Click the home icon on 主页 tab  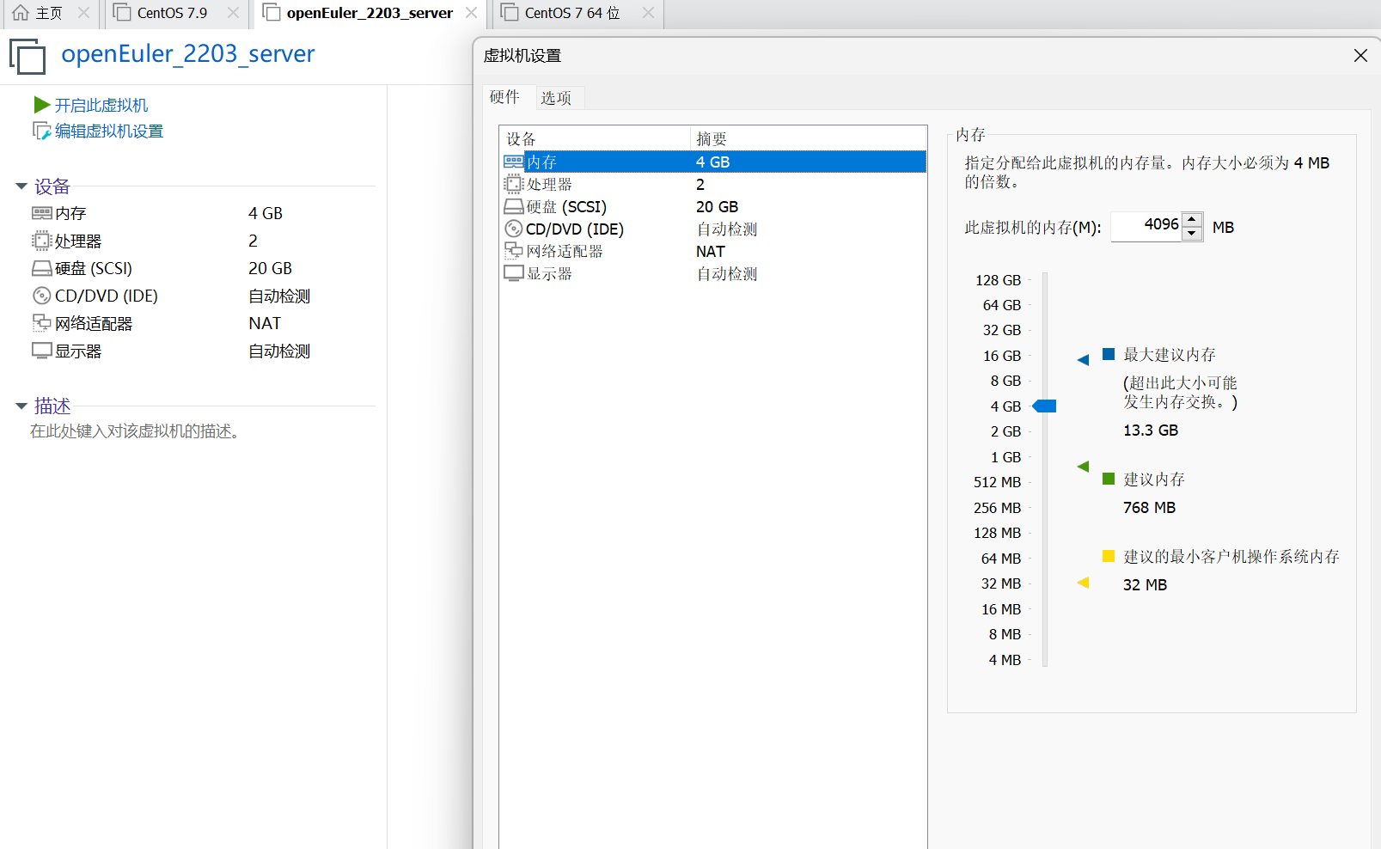(21, 13)
